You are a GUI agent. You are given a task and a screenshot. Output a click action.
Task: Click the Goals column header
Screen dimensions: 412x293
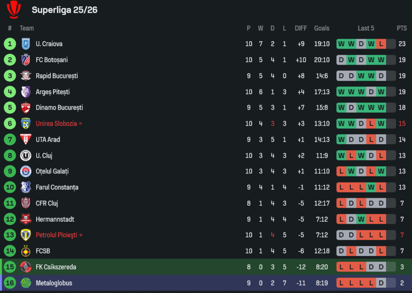tap(322, 28)
